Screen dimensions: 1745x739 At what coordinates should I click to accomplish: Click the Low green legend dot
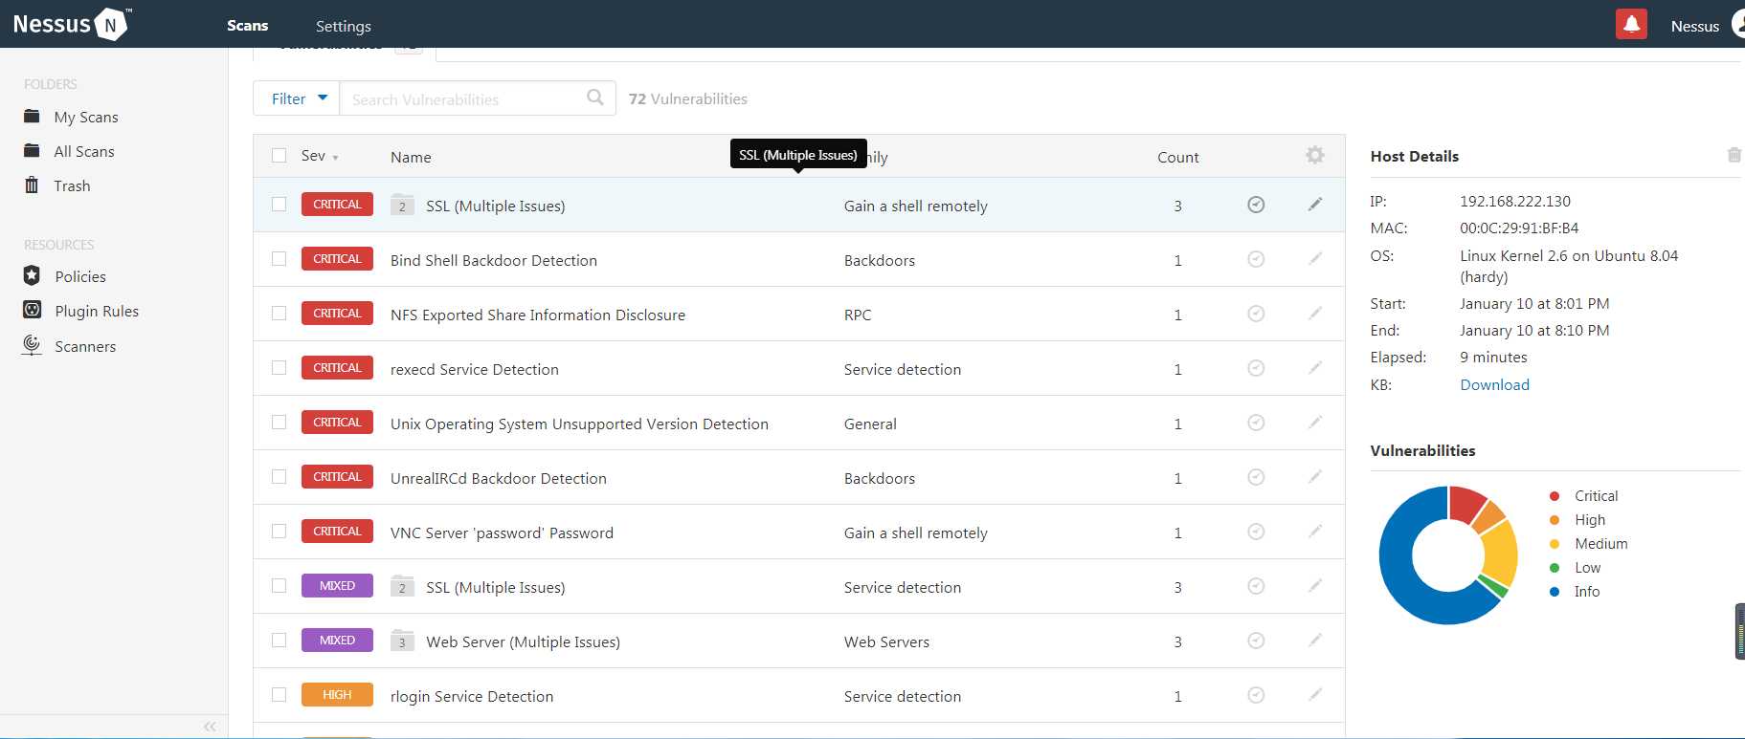(1555, 567)
